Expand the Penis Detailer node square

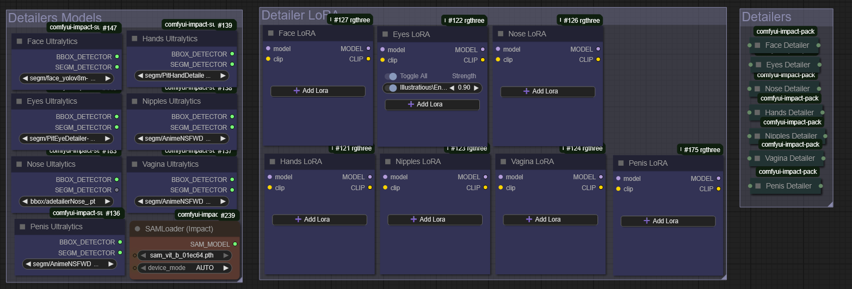tap(758, 186)
